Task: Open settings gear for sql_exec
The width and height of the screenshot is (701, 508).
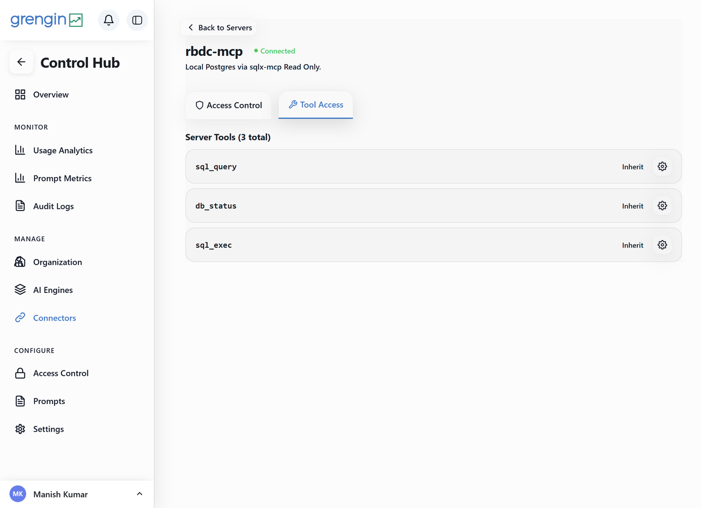Action: [662, 245]
